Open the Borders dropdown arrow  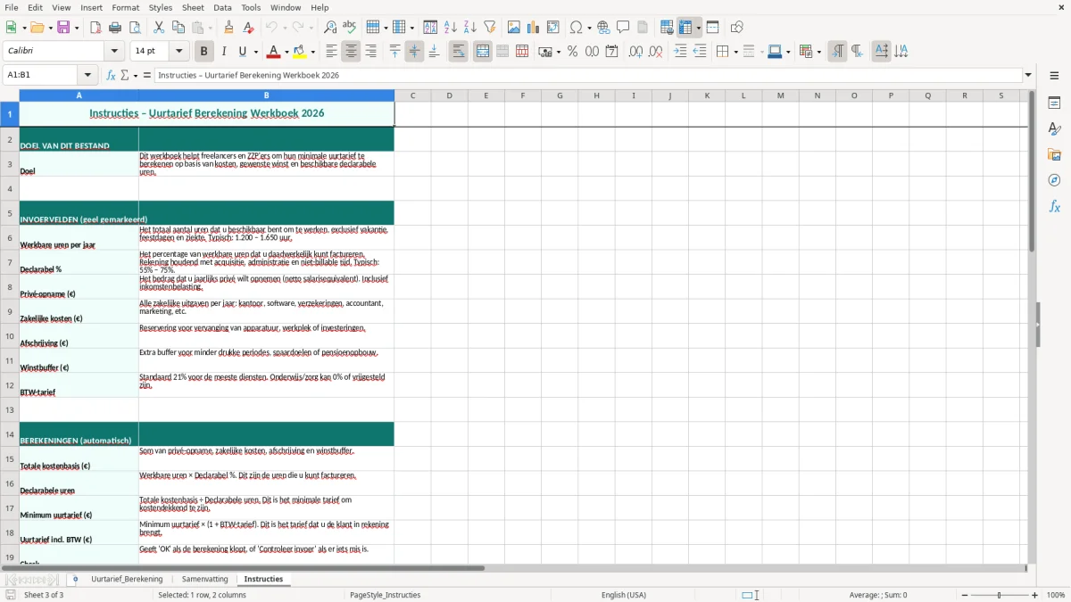[735, 52]
